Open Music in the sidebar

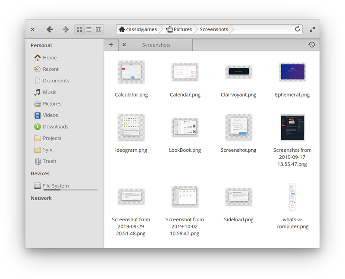click(x=64, y=92)
